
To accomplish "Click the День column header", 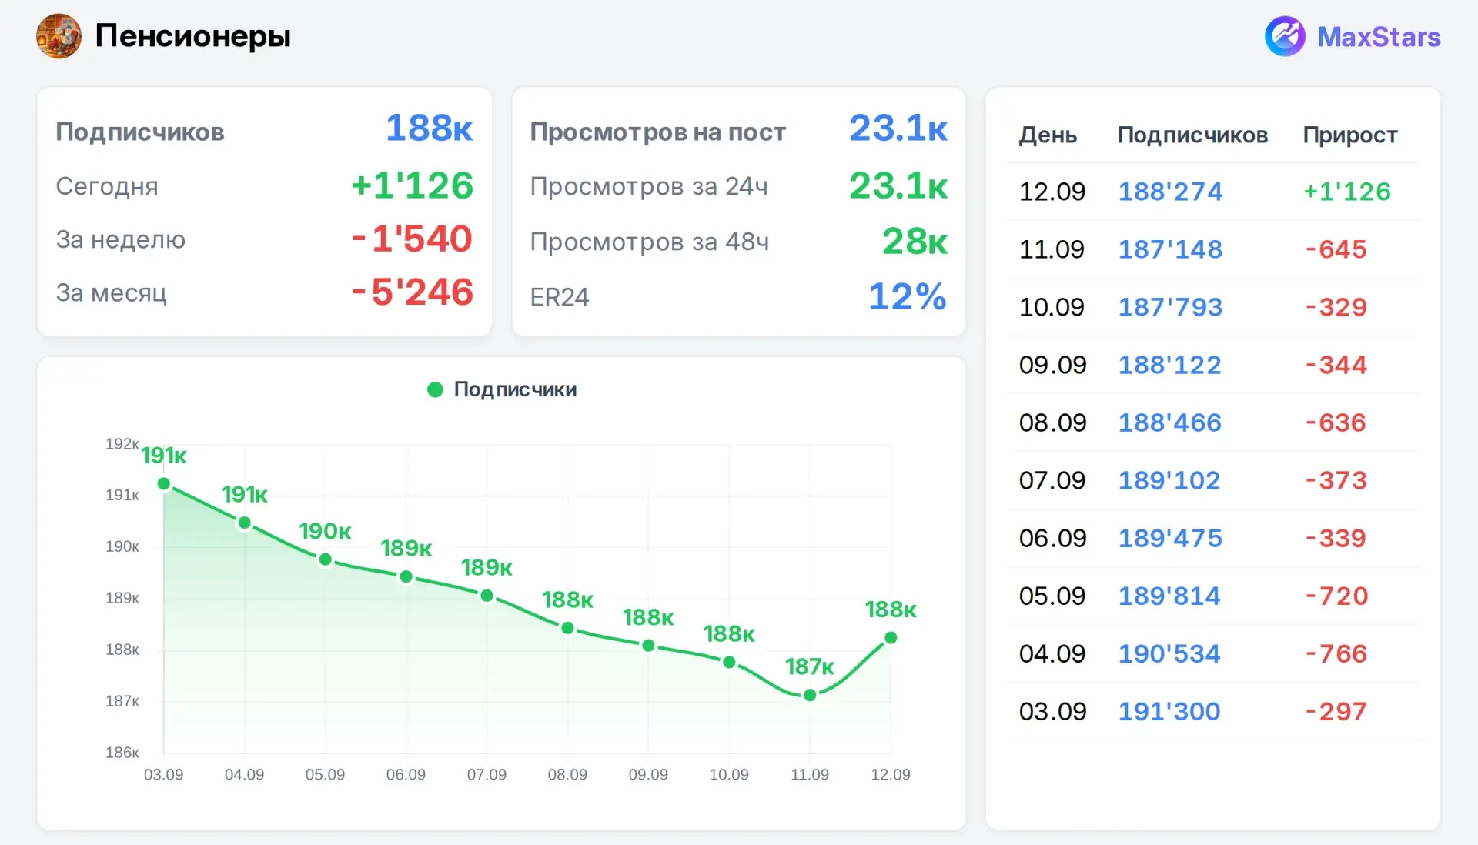I will pos(1048,135).
